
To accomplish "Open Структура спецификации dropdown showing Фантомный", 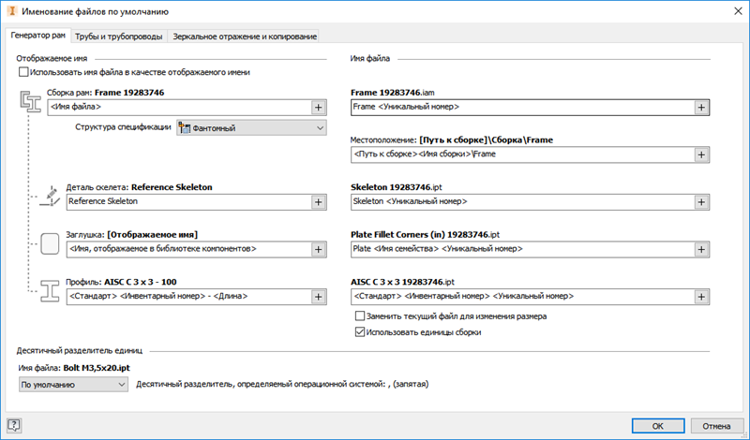I will (251, 128).
